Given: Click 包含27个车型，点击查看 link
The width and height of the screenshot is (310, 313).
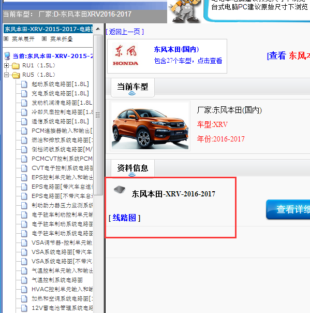Looking at the screenshot, I should 188,61.
